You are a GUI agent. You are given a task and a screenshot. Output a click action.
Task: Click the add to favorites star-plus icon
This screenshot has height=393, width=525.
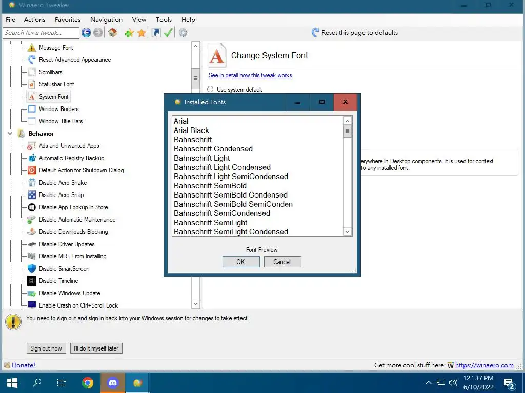pyautogui.click(x=129, y=33)
